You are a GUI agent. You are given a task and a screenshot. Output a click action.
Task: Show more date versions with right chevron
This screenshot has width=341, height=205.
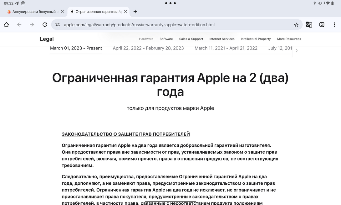tap(297, 50)
